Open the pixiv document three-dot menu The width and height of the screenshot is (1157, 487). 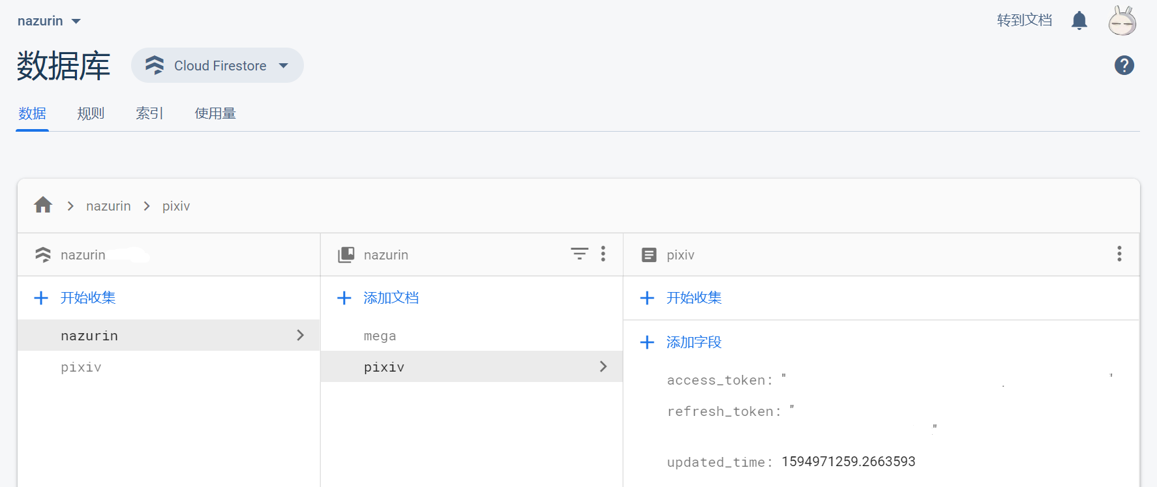1119,254
